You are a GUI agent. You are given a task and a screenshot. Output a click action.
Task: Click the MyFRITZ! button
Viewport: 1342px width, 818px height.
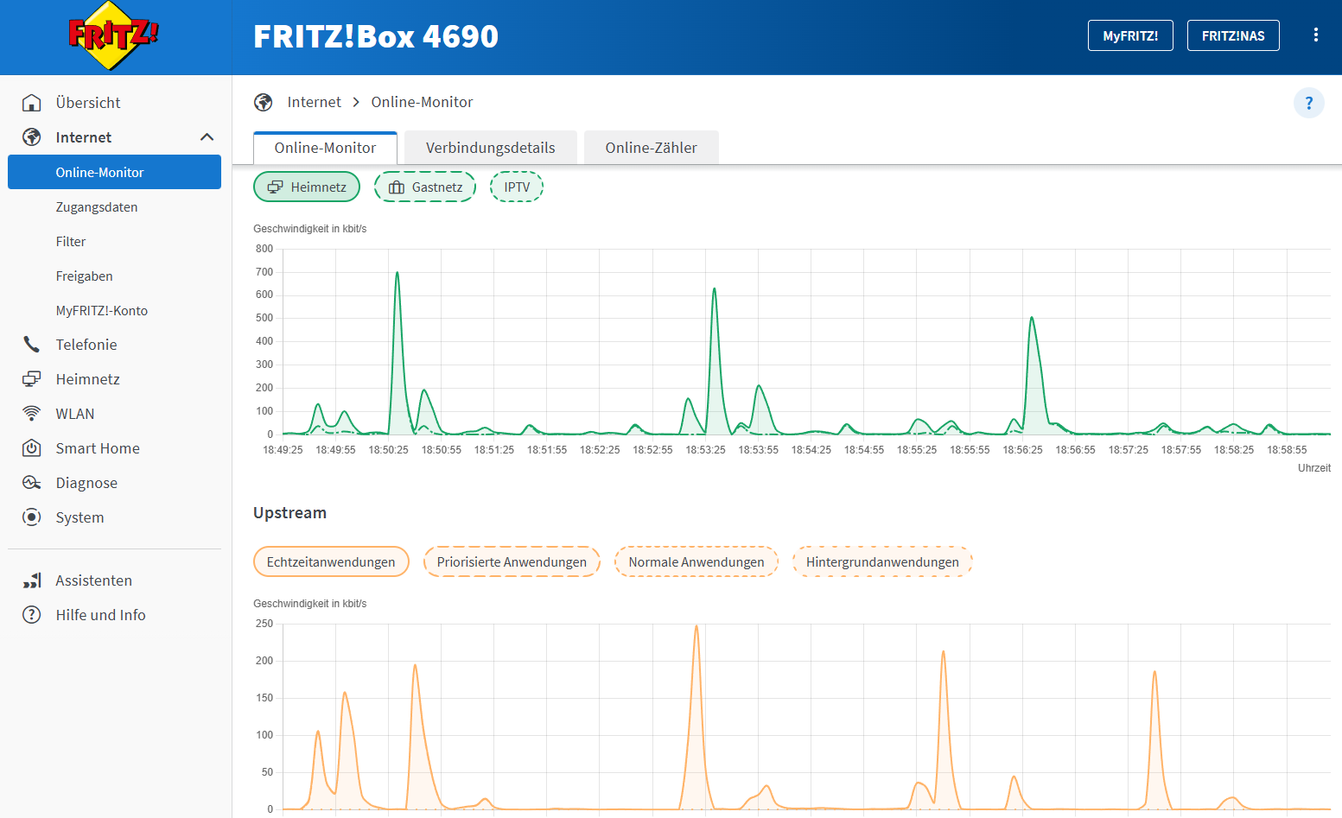coord(1129,36)
